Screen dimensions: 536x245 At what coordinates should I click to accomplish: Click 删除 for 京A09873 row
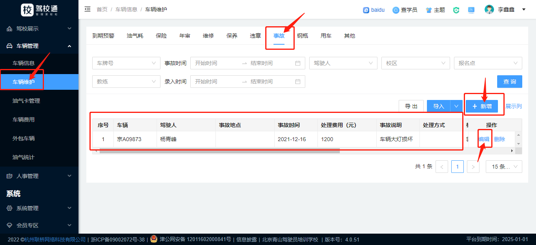(500, 139)
